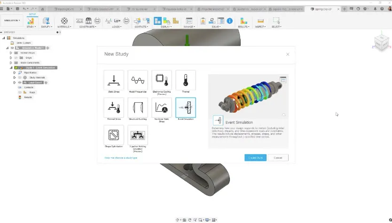Viewport: 392px width, 223px height.
Task: Open study settings icon on preview image
Action: (x=283, y=80)
